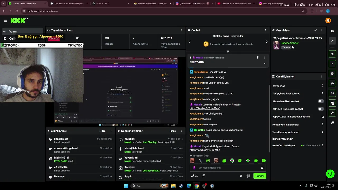Open Yayın İstatistikleri panel options menu
Viewport: 338px width, 190px height.
pos(181,30)
